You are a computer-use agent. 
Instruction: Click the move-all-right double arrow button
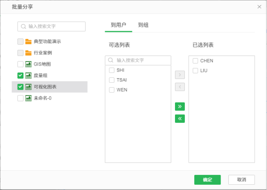tap(180, 106)
